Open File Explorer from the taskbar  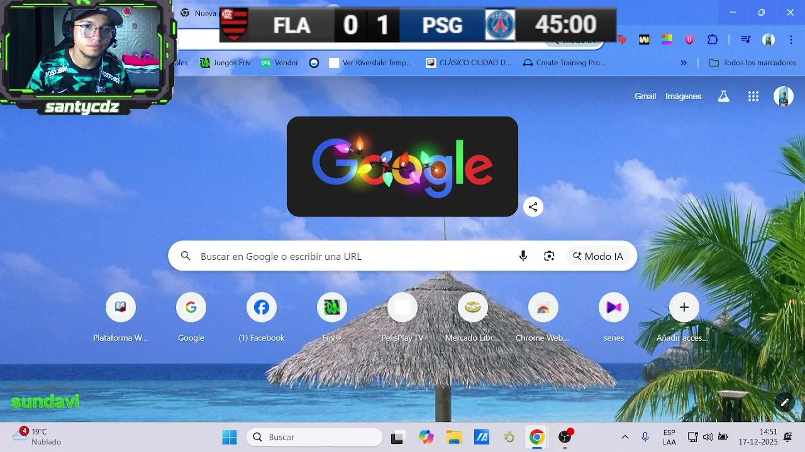point(454,438)
